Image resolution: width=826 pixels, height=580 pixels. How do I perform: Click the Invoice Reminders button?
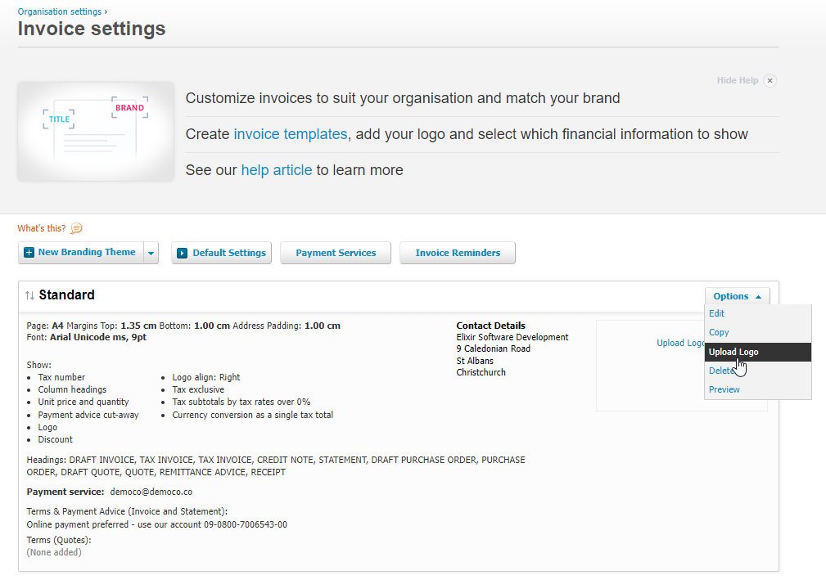click(458, 254)
